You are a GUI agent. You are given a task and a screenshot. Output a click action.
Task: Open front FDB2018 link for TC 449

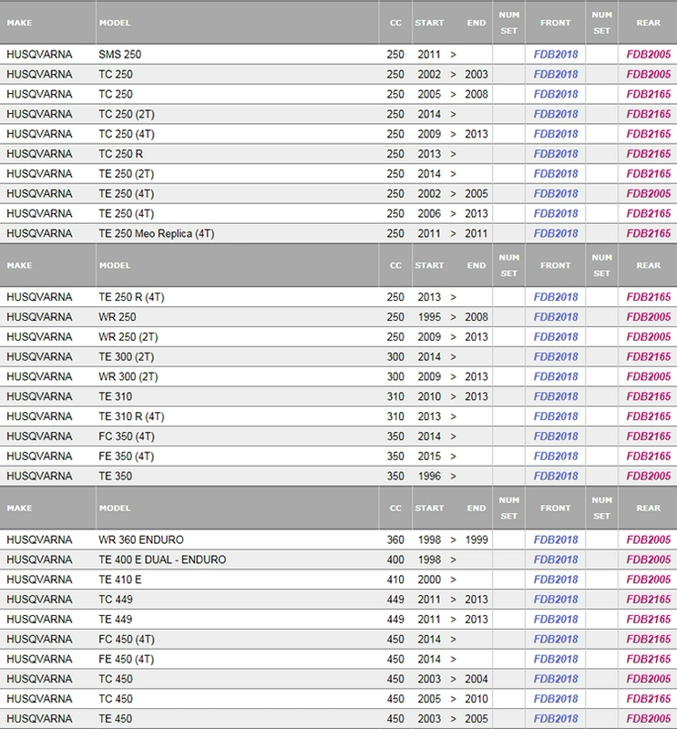tap(556, 600)
